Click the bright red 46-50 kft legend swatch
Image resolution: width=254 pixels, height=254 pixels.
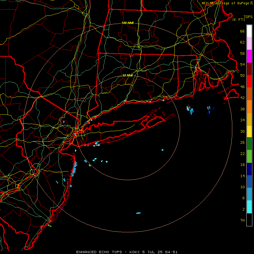pos(249,81)
